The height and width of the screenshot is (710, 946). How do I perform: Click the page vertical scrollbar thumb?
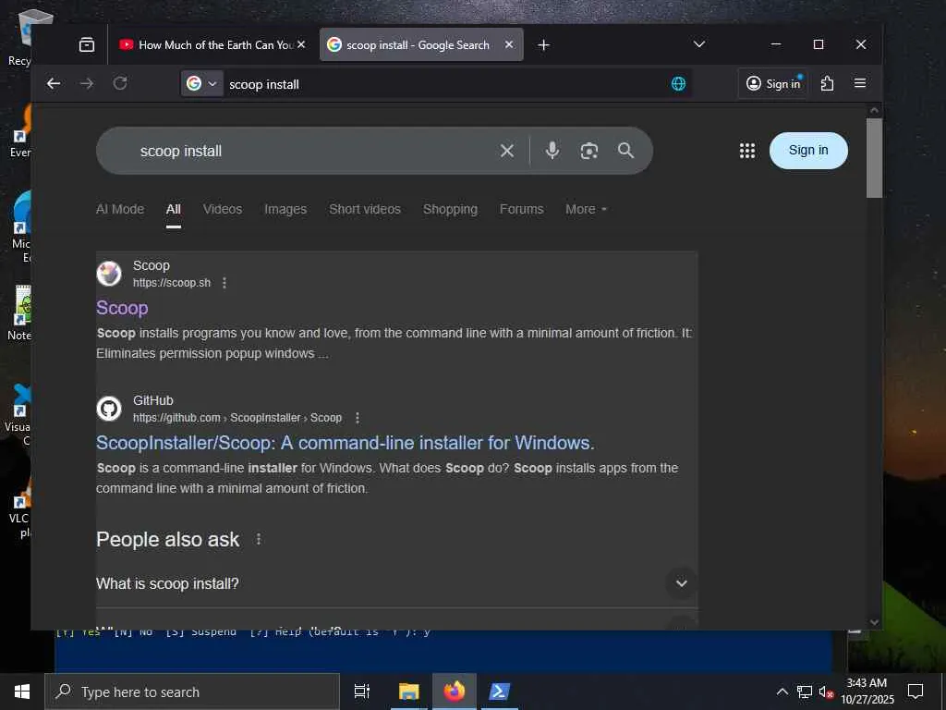click(x=874, y=158)
